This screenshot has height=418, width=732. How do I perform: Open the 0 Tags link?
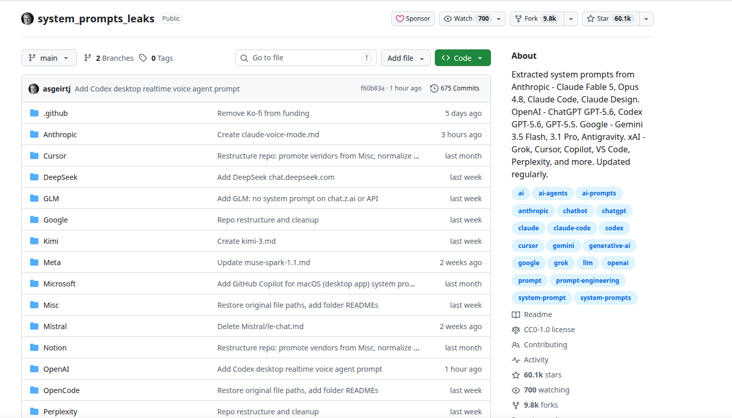[x=156, y=58]
